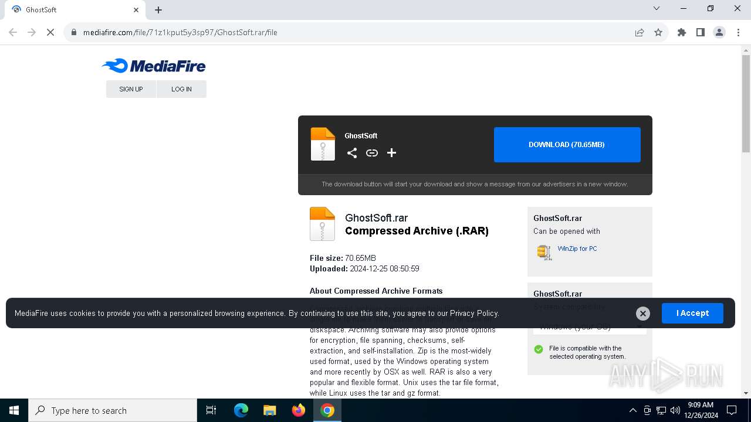751x422 pixels.
Task: Click the SIGN UP button
Action: [x=131, y=89]
